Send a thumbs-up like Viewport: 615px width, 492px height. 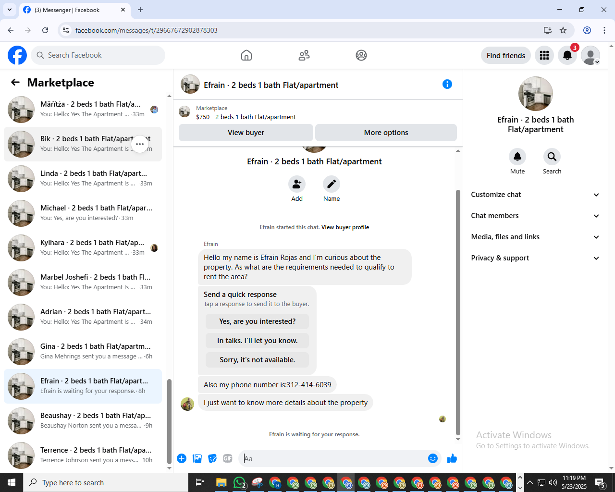(452, 458)
